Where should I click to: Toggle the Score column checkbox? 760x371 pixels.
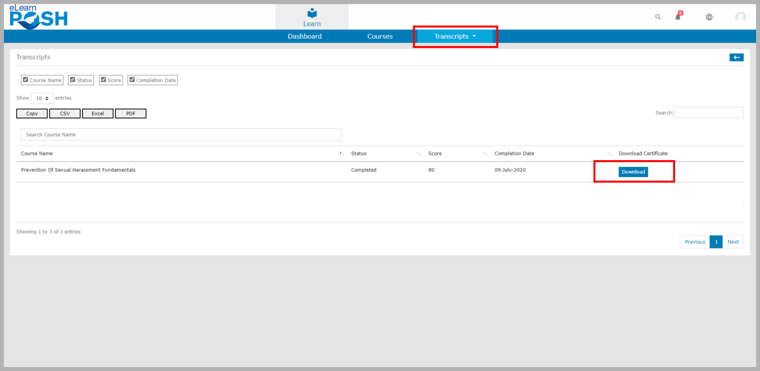tap(103, 80)
